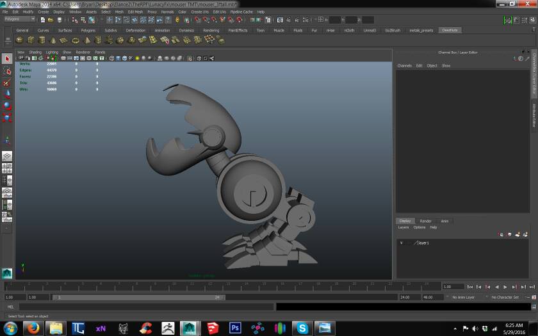Switch to four view layout
The width and height of the screenshot is (538, 336).
(x=7, y=168)
